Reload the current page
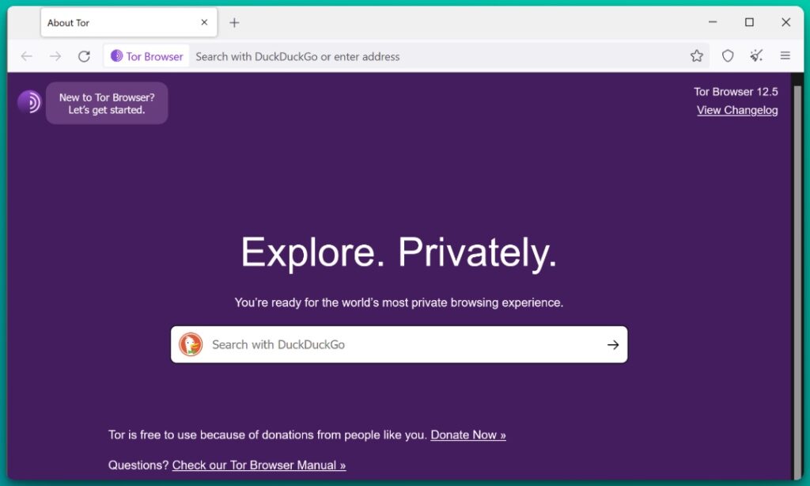Image resolution: width=810 pixels, height=486 pixels. tap(84, 56)
